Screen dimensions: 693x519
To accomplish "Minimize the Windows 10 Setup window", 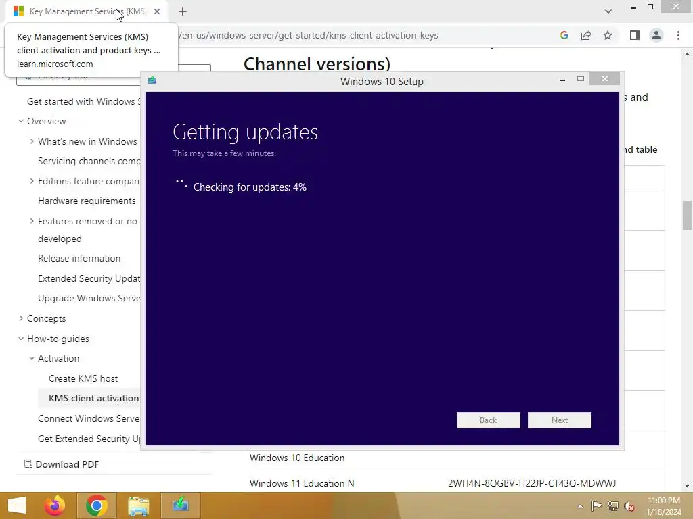I will [562, 80].
